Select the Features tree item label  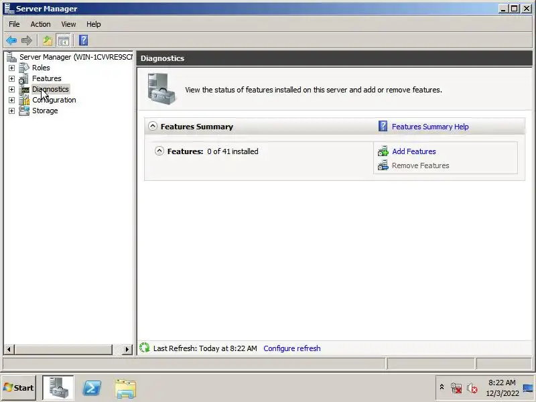pos(46,78)
